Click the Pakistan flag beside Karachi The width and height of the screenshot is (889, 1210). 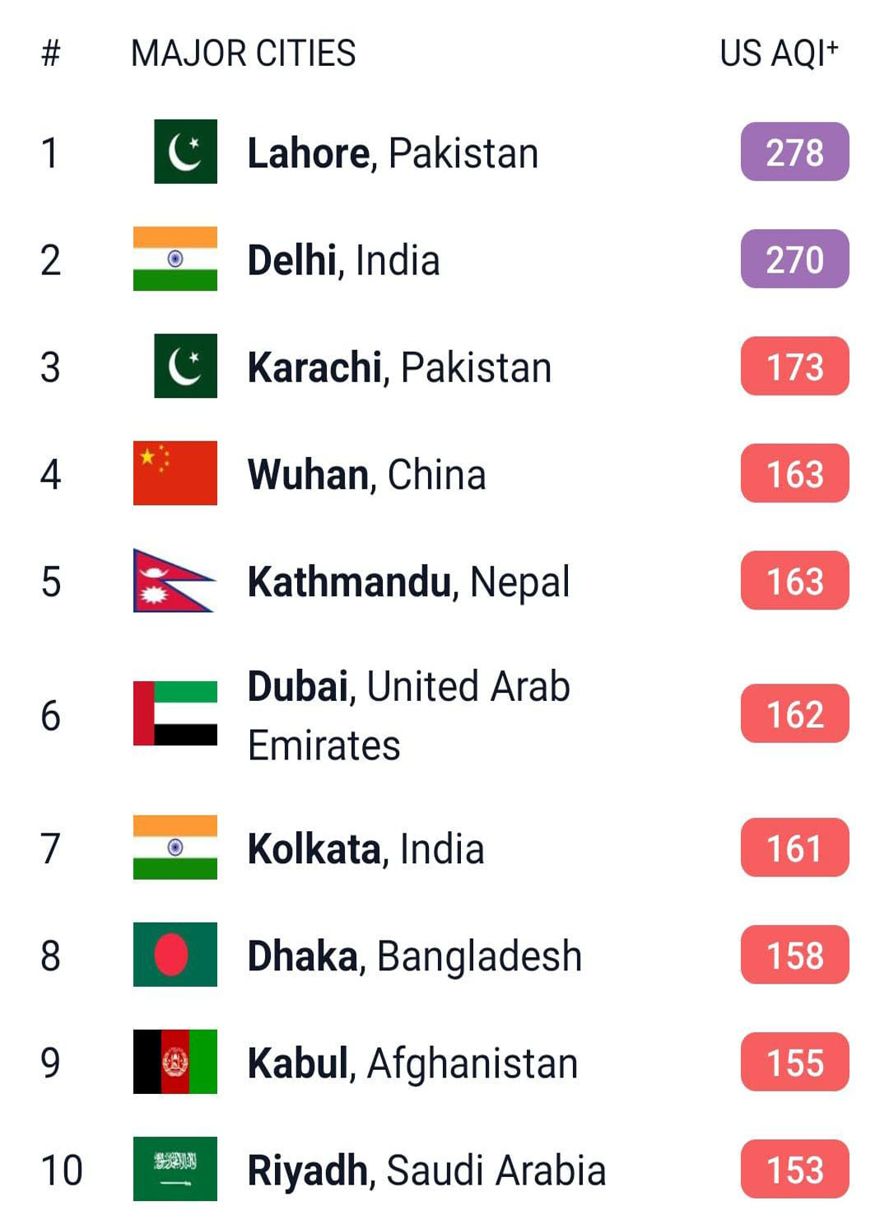185,366
